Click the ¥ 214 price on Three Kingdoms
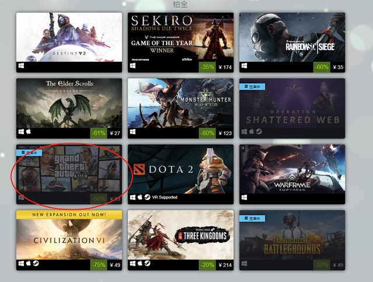Screen dimensions: 373x282 click(225, 265)
